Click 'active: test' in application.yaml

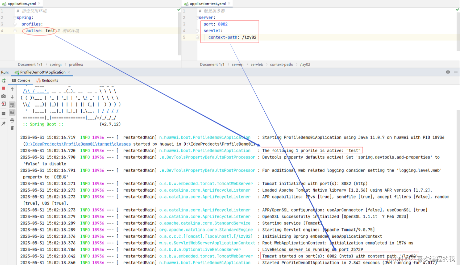[x=41, y=31]
